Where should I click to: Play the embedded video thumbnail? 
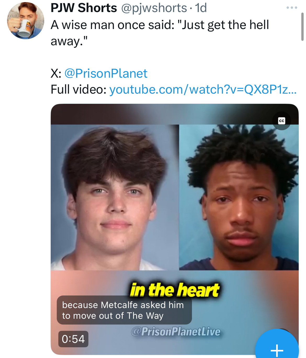(x=175, y=229)
